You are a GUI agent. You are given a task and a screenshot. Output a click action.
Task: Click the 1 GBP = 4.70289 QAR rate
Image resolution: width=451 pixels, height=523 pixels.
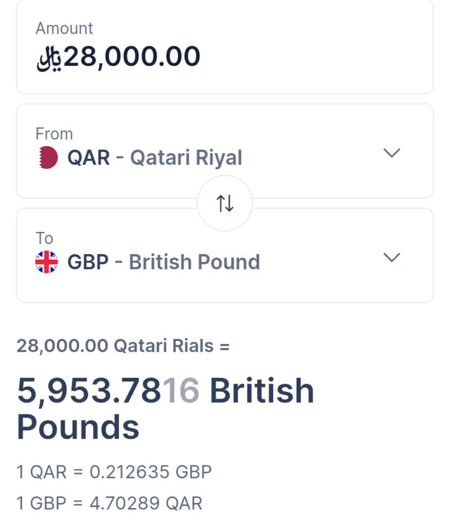click(109, 503)
